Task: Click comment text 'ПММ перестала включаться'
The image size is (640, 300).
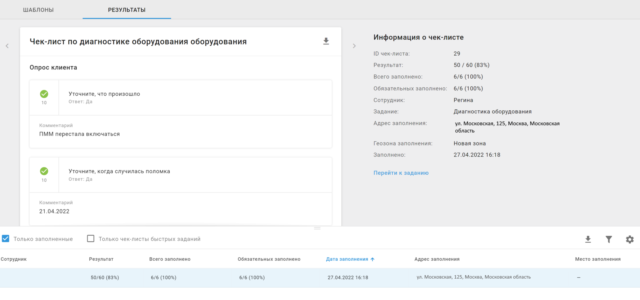Action: pos(80,134)
